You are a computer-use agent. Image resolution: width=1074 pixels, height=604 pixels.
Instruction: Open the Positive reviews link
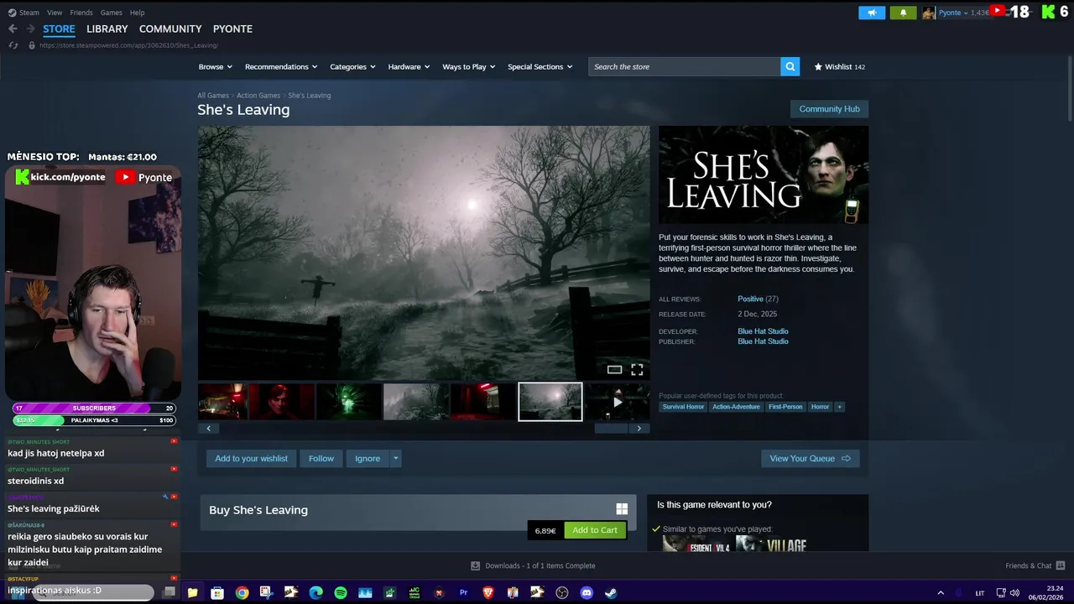coord(751,299)
